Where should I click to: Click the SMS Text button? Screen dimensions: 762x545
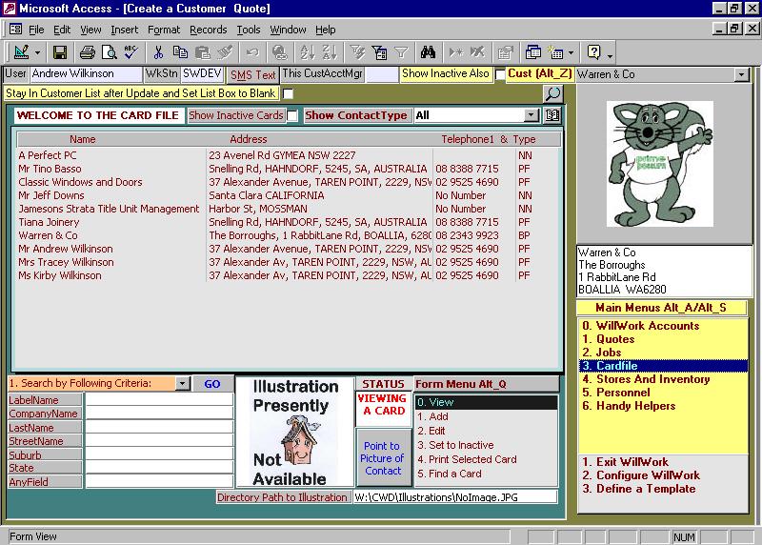(x=253, y=74)
